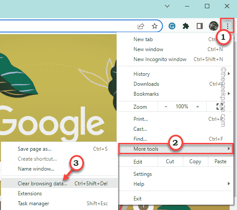This screenshot has height=210, width=237.
Task: Click the share page icon
Action: point(141,26)
